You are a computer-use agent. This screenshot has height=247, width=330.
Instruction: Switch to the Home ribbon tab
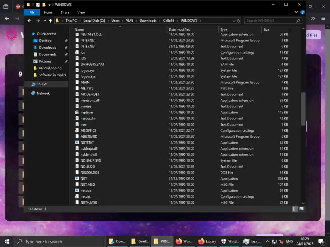(48, 12)
